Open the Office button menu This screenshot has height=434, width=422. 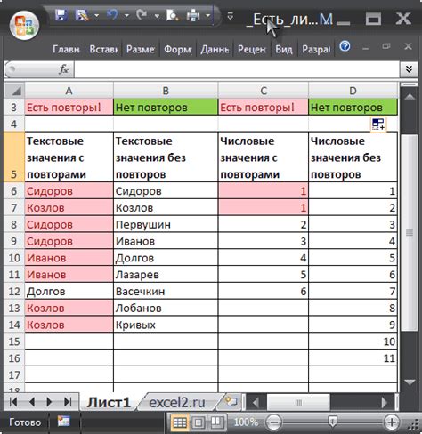coord(24,25)
